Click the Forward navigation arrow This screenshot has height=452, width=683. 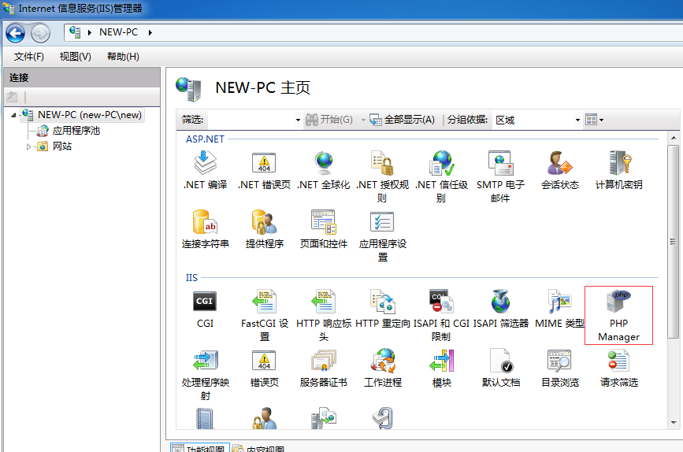[40, 33]
